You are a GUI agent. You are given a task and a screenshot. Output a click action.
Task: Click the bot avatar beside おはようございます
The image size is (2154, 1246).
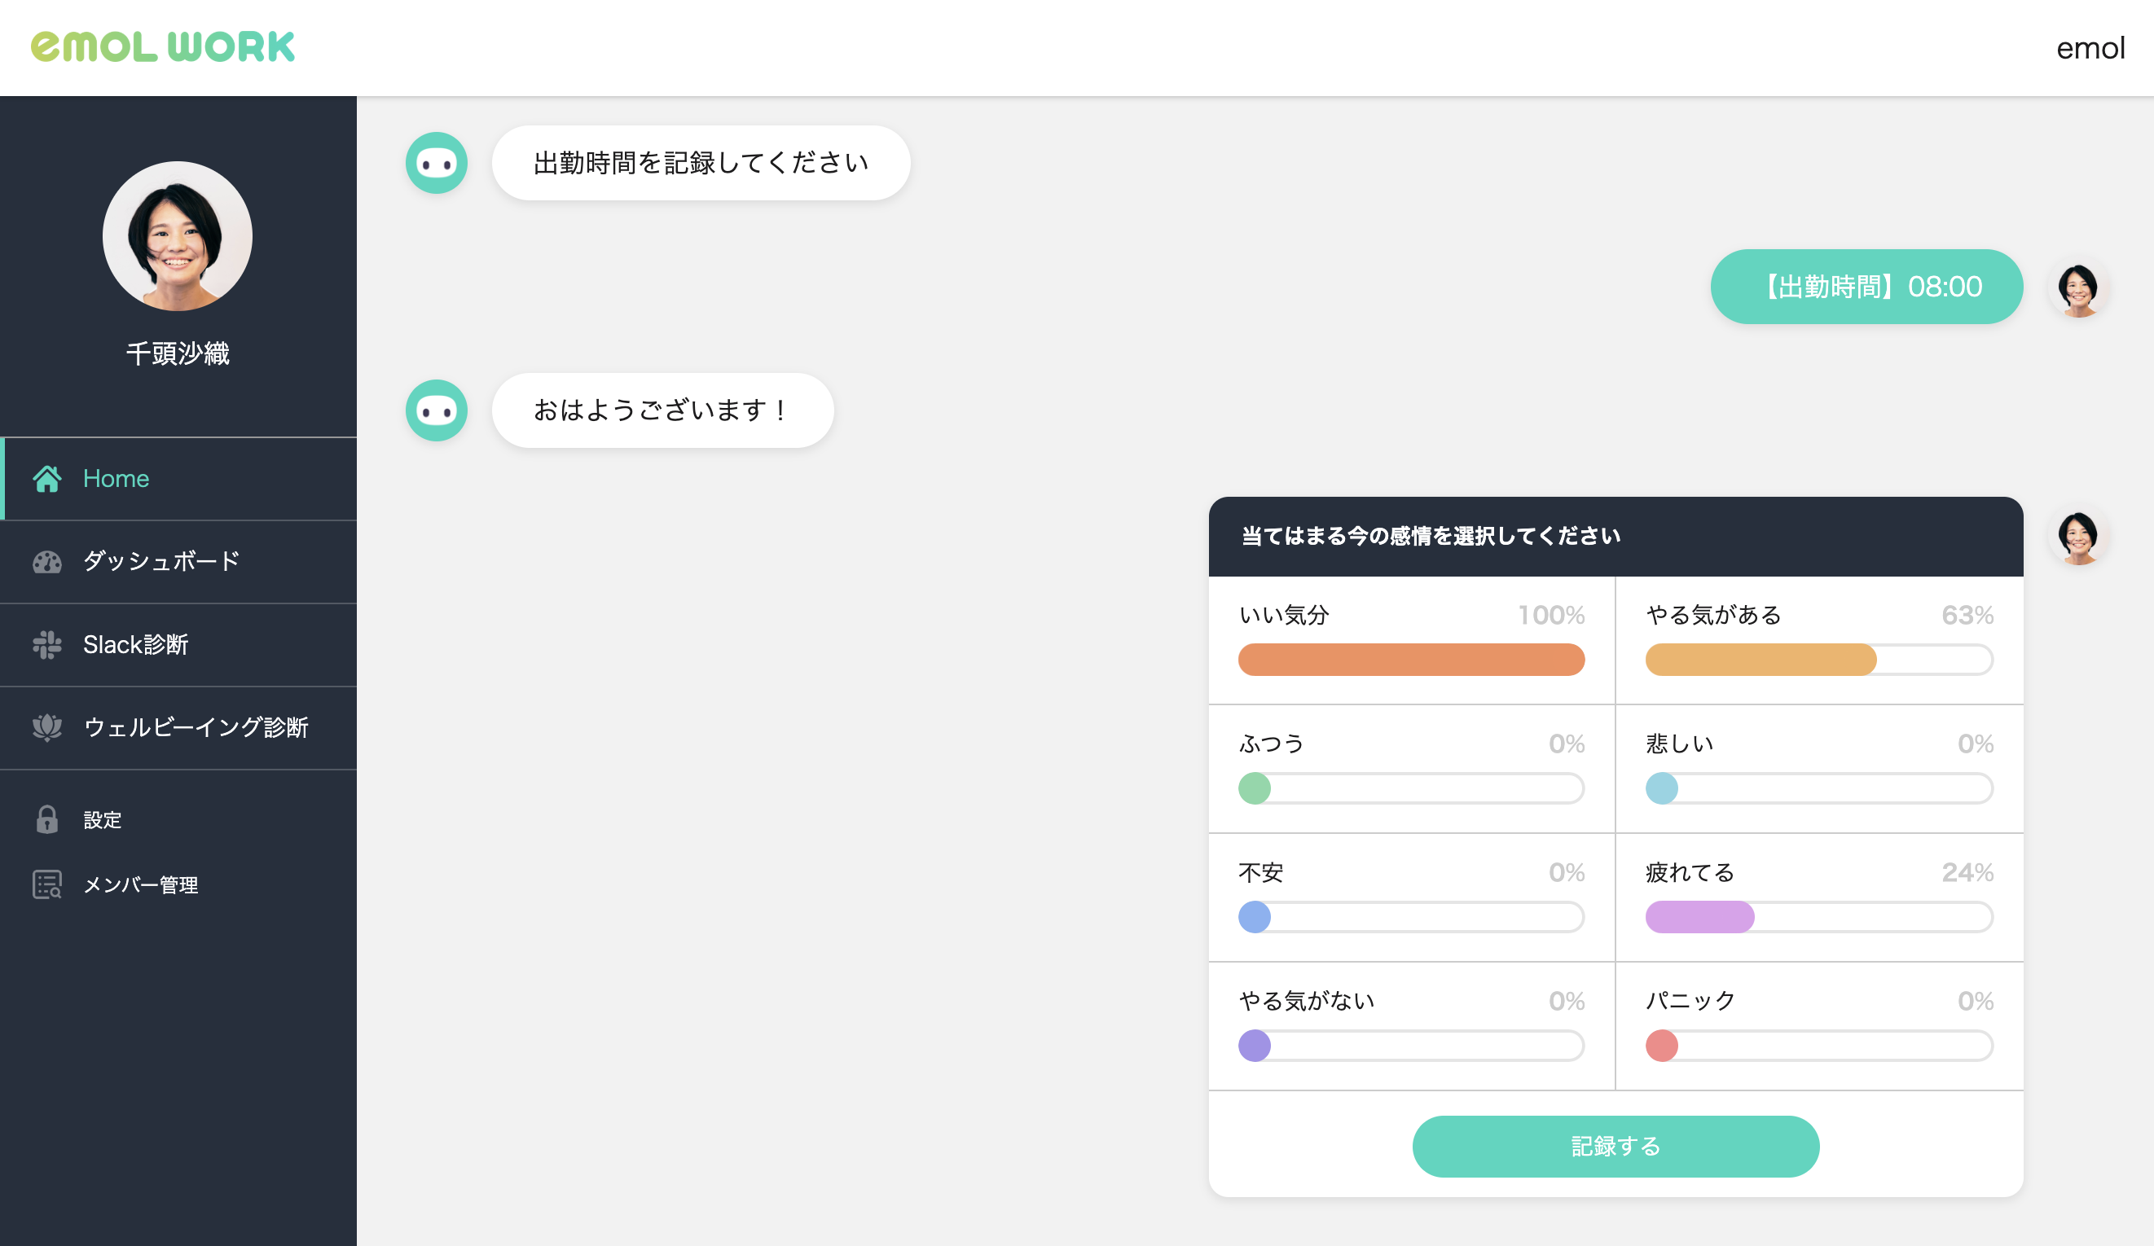click(436, 410)
